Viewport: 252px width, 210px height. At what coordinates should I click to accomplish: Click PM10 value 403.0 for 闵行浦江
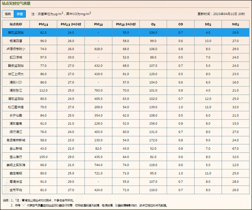[98, 132]
